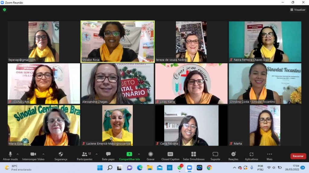Toggle camera with Interromper Vídeo
Screen dimensions: 309x173
tap(33, 156)
